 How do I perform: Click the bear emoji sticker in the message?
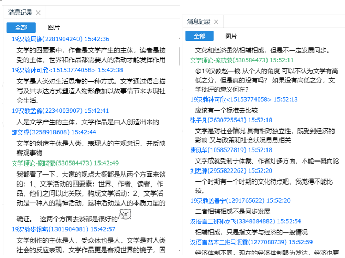click(x=125, y=200)
